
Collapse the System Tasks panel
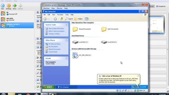[x=67, y=25]
